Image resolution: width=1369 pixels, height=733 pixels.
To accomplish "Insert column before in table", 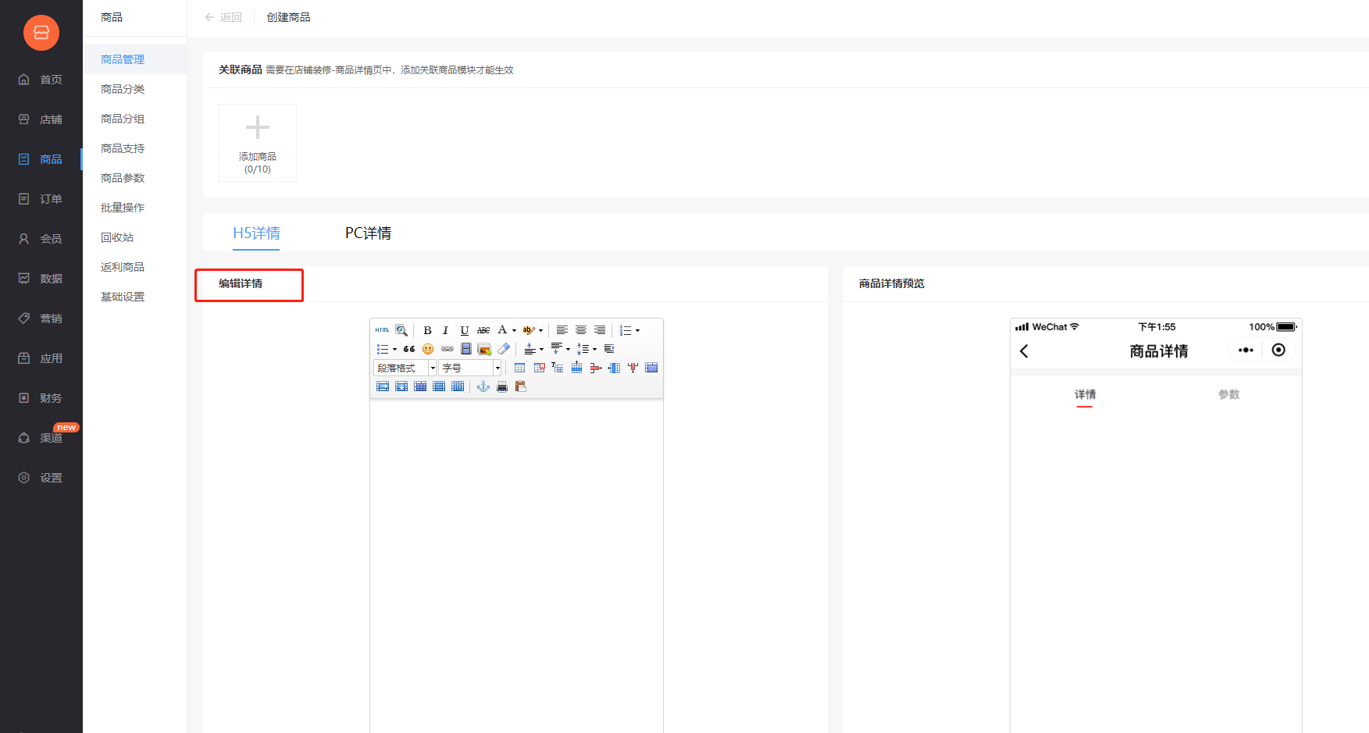I will [x=614, y=368].
